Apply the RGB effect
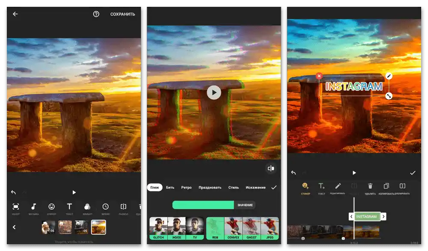This screenshot has width=428, height=251. point(215,228)
